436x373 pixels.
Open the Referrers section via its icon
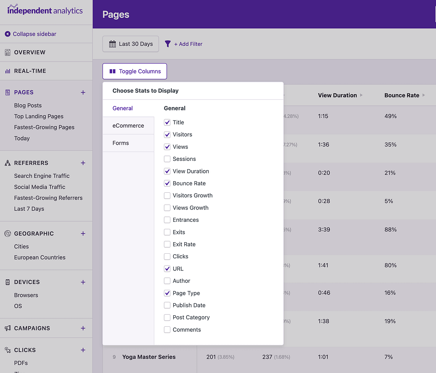(7, 163)
